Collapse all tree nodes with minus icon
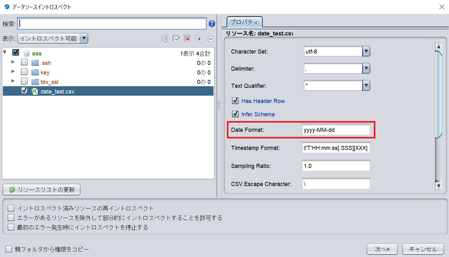The image size is (449, 257). (x=210, y=39)
